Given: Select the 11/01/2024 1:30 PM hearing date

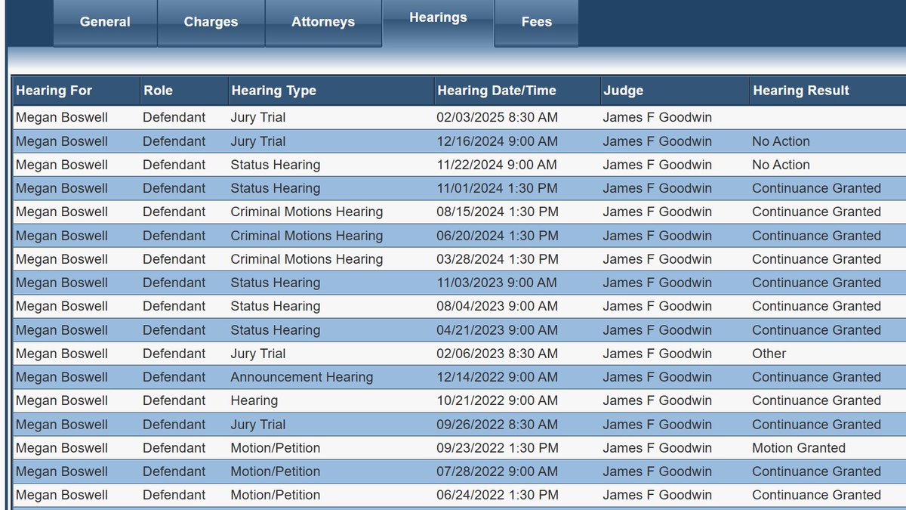Looking at the screenshot, I should (497, 188).
